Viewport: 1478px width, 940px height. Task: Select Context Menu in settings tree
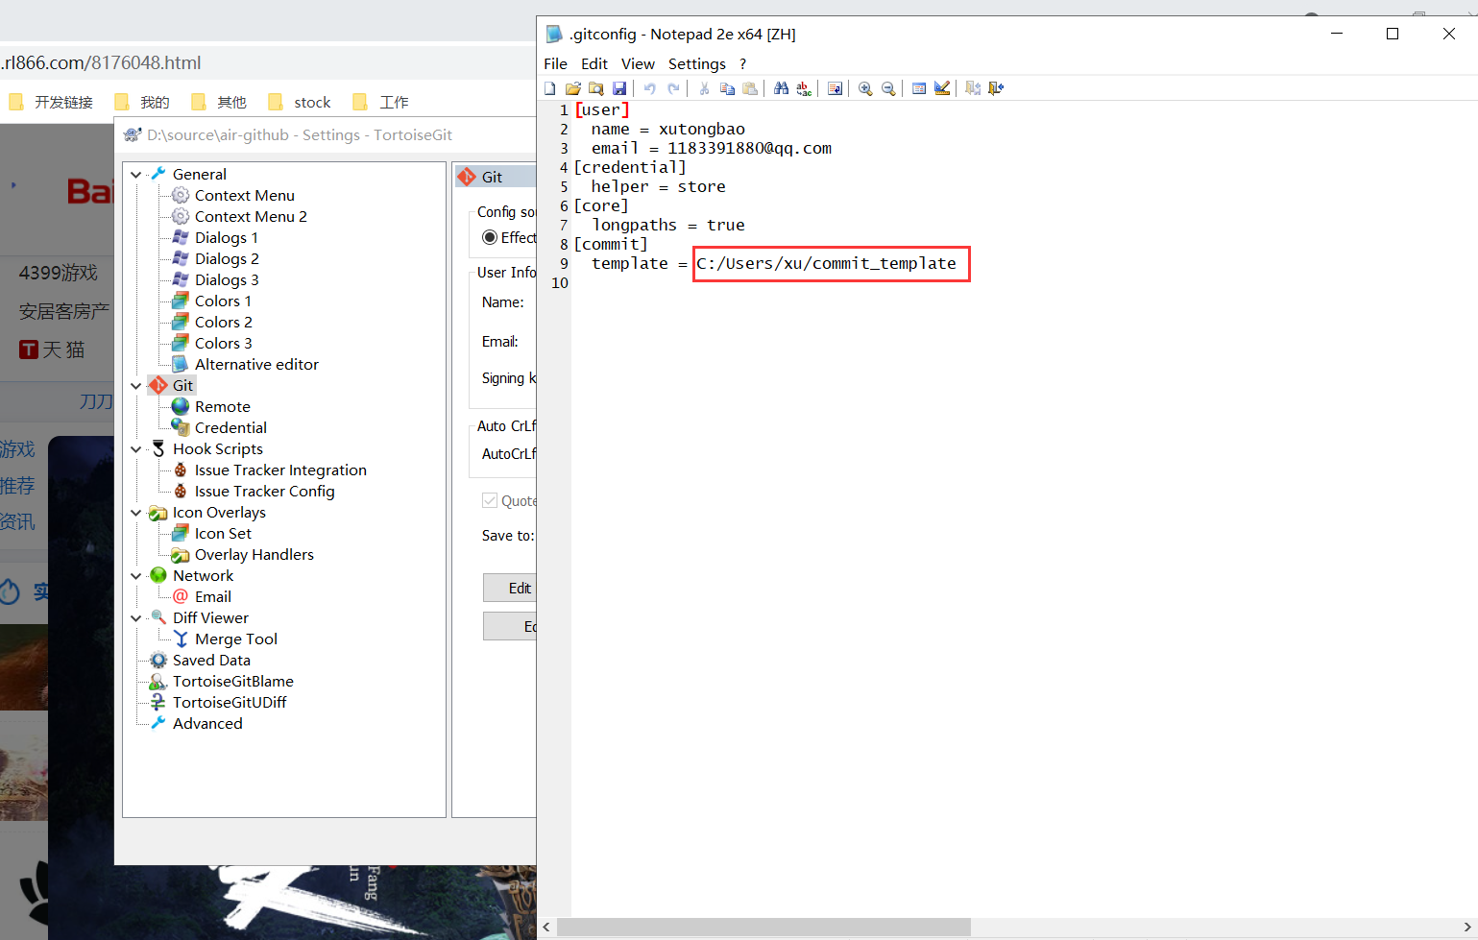244,196
